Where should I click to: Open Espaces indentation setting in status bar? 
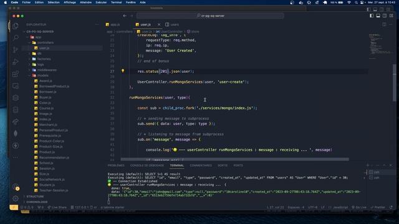click(296, 207)
